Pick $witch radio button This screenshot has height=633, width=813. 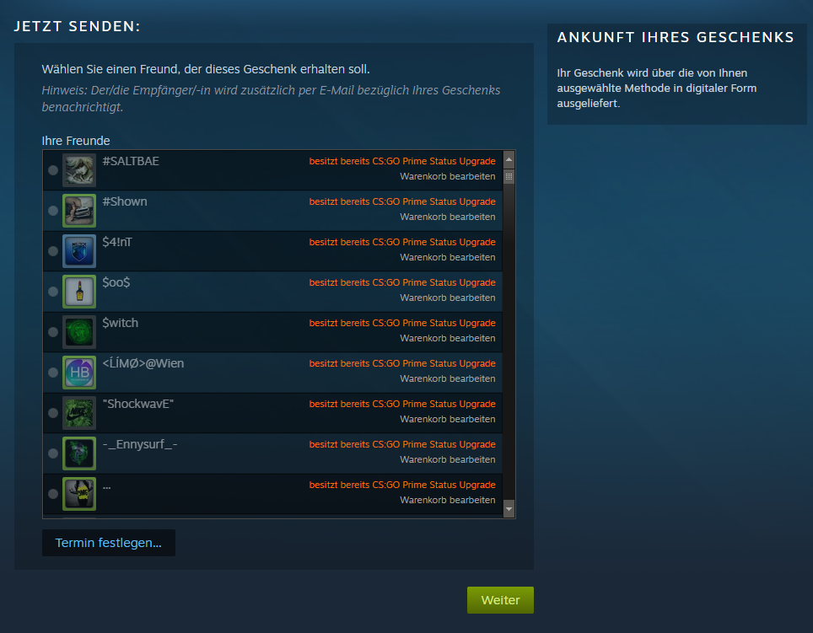point(53,331)
